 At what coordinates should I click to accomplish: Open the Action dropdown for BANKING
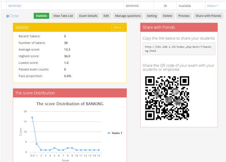[x=213, y=6]
